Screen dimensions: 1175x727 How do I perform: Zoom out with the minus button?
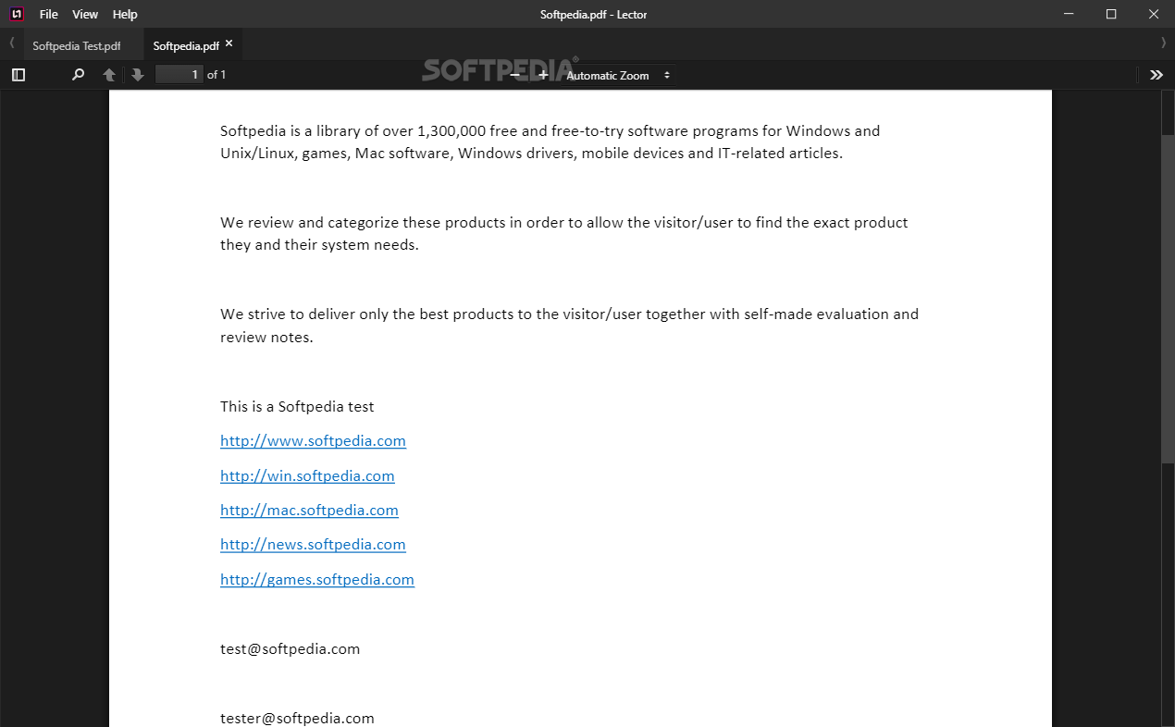pyautogui.click(x=515, y=75)
